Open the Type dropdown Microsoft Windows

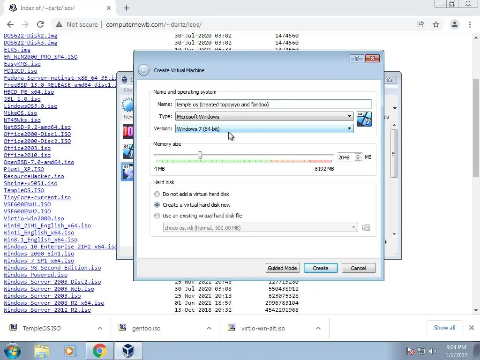(264, 116)
